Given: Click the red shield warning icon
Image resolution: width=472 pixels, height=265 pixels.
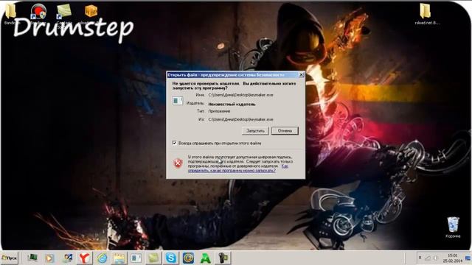Looking at the screenshot, I should [178, 163].
